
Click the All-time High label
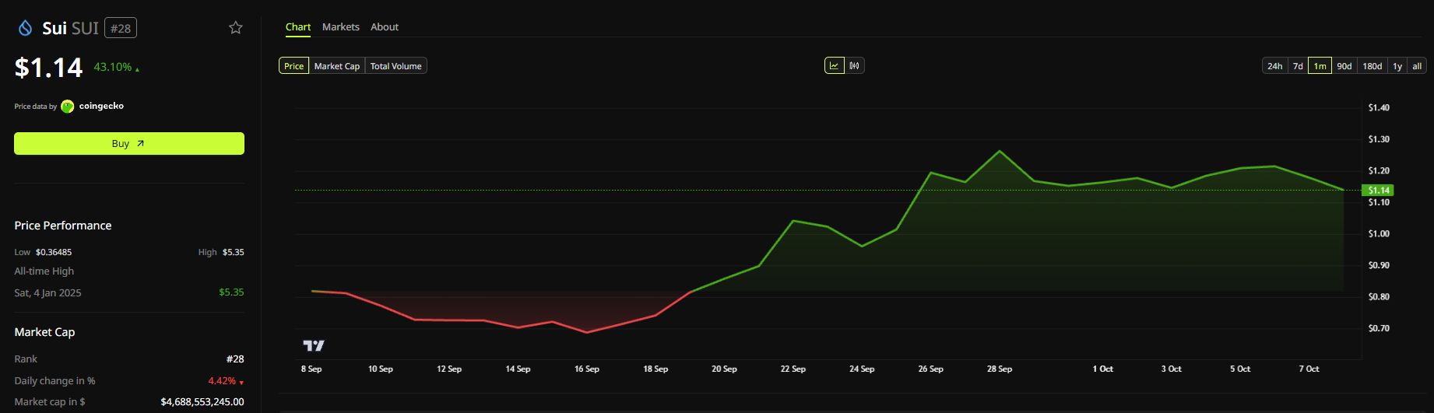coord(44,271)
